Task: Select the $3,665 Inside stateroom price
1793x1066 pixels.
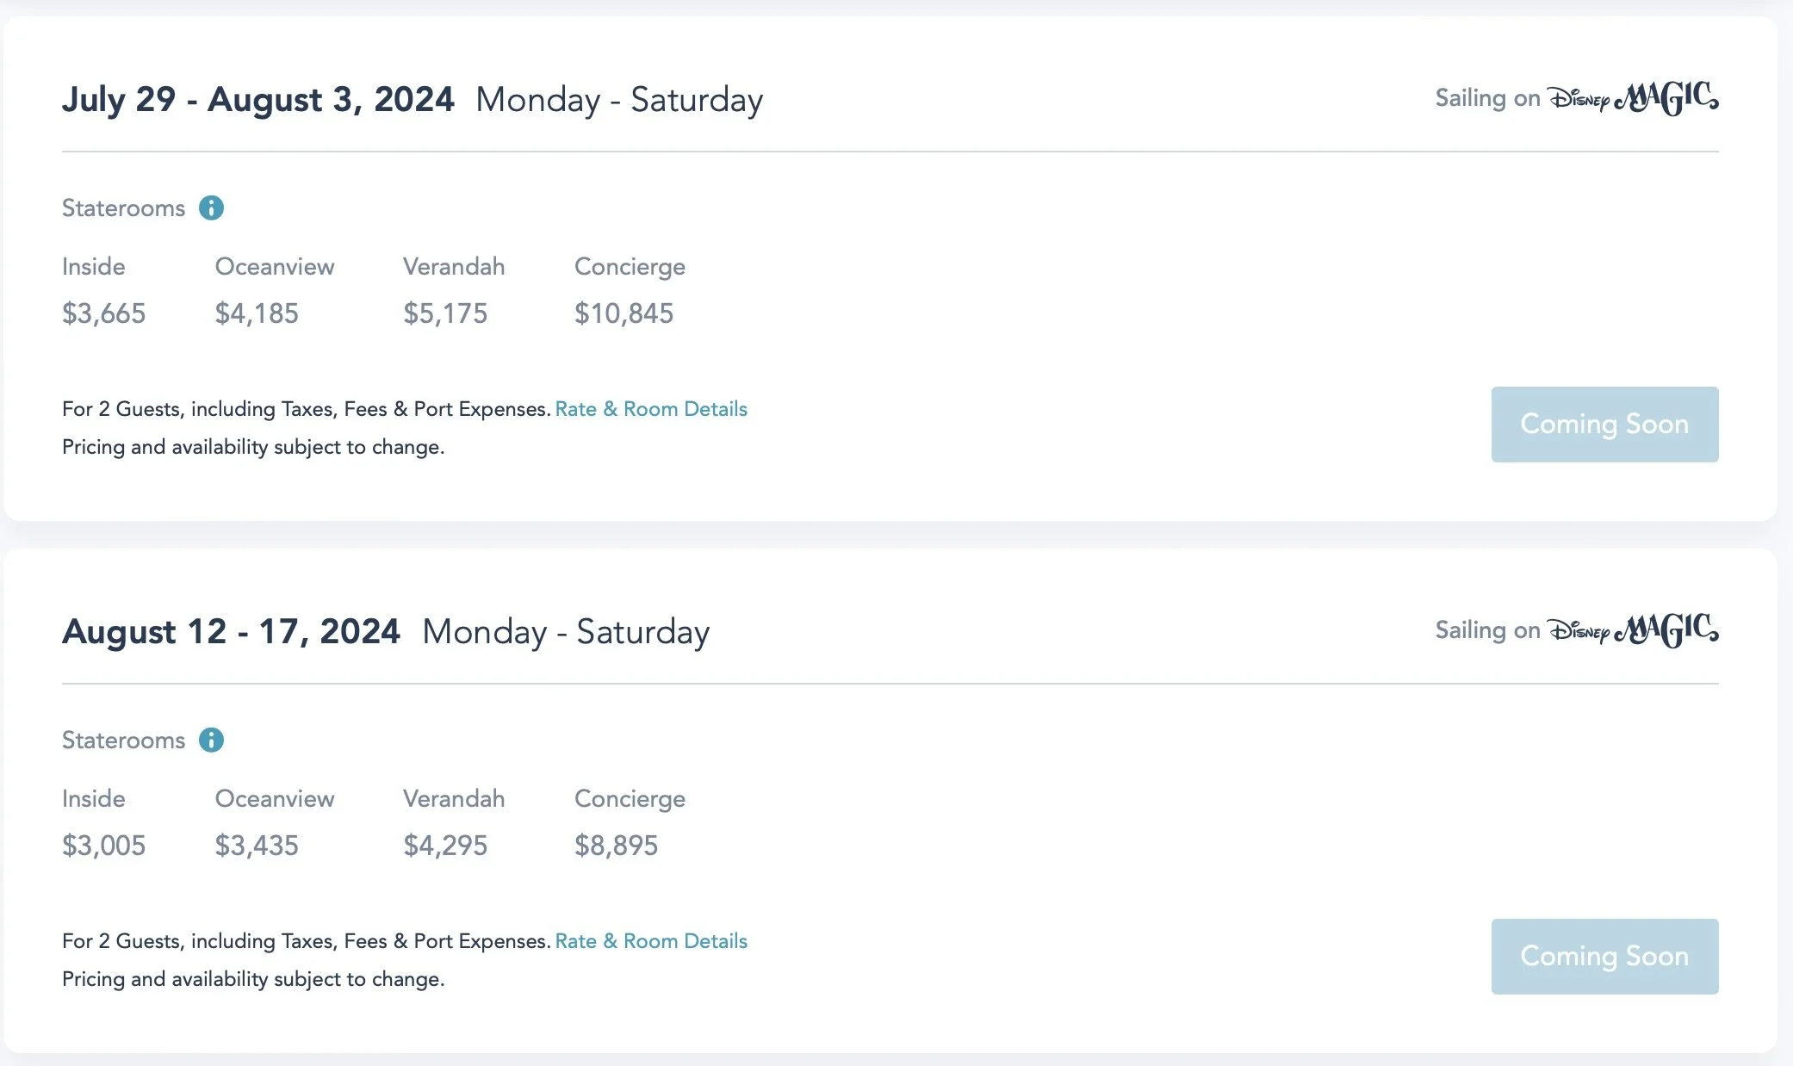Action: point(103,313)
